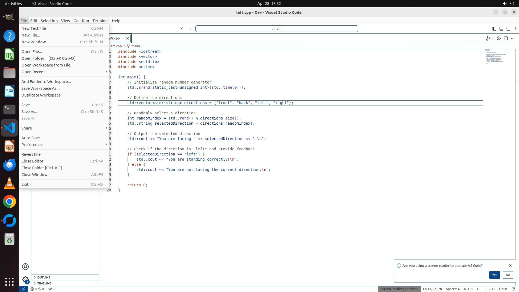Image resolution: width=519 pixels, height=292 pixels.
Task: Open the run options dropdown arrow
Action: (x=493, y=38)
